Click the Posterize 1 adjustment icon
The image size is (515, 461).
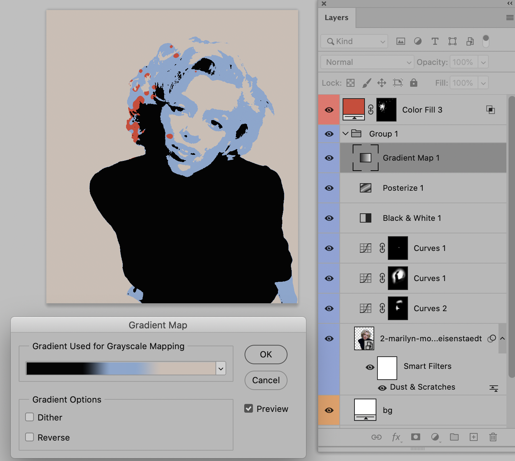pos(366,188)
